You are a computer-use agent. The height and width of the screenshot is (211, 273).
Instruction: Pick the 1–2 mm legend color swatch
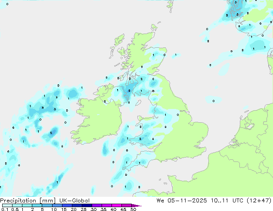(x=27, y=205)
